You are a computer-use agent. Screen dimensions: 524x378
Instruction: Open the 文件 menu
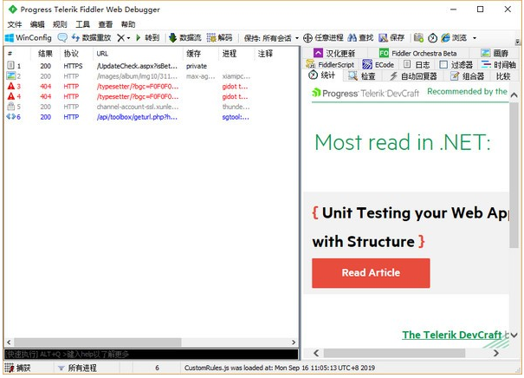pos(15,24)
